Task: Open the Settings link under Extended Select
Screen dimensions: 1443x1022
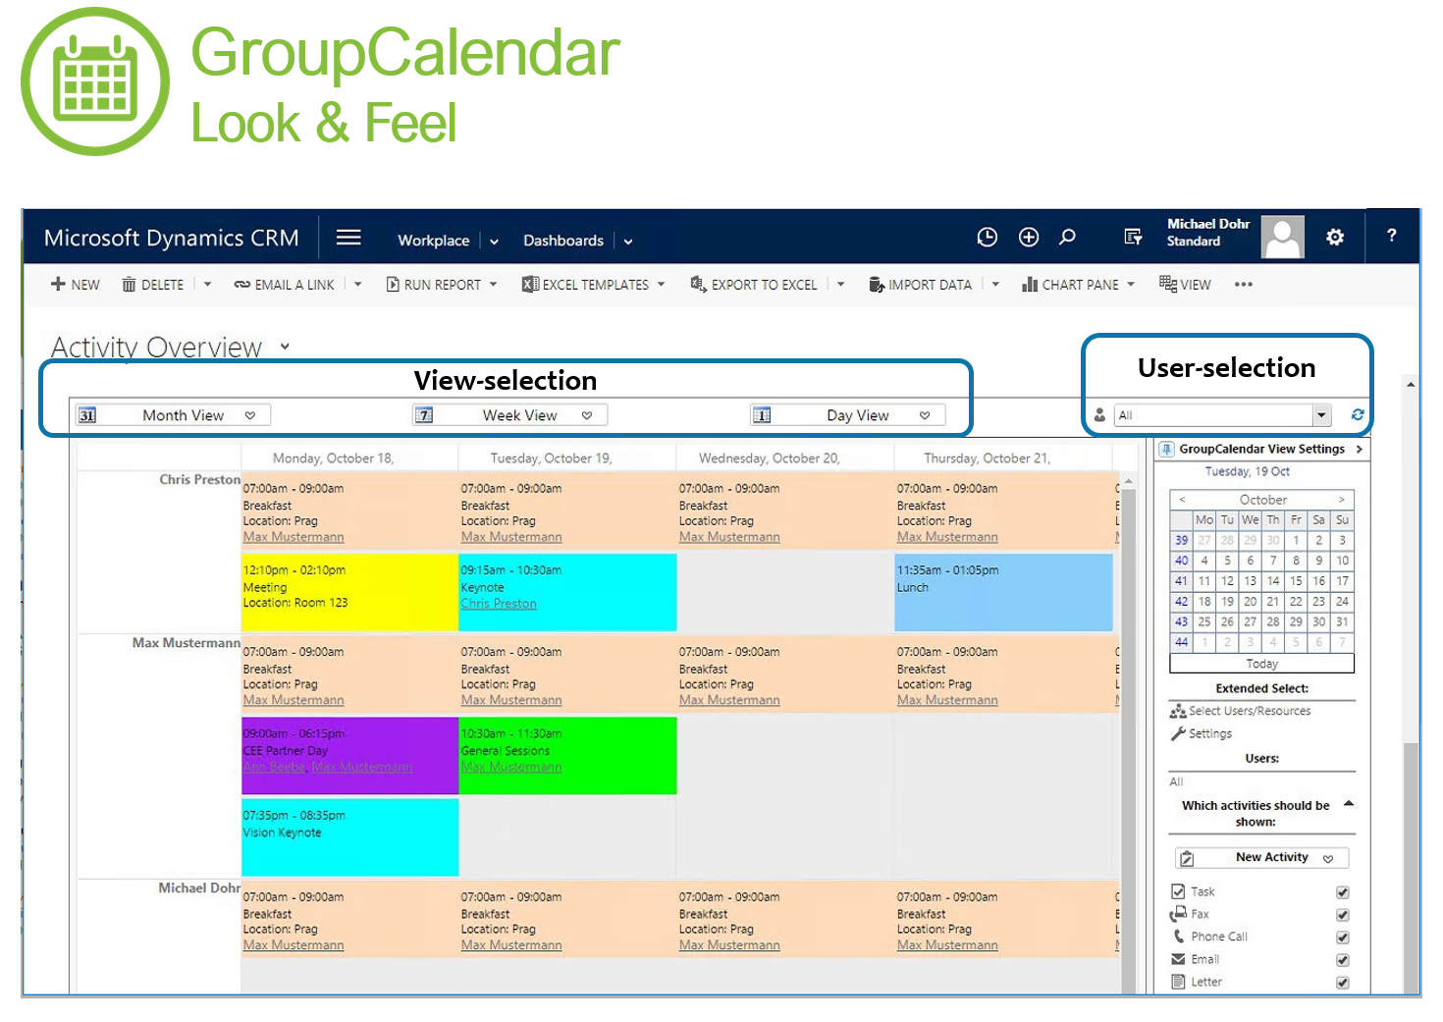Action: click(x=1210, y=733)
